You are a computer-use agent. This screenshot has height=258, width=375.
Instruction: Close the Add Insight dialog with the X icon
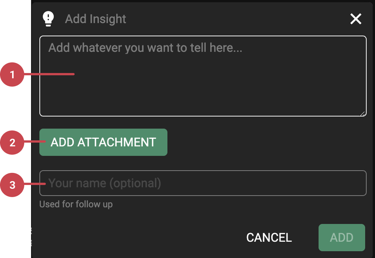click(x=355, y=19)
